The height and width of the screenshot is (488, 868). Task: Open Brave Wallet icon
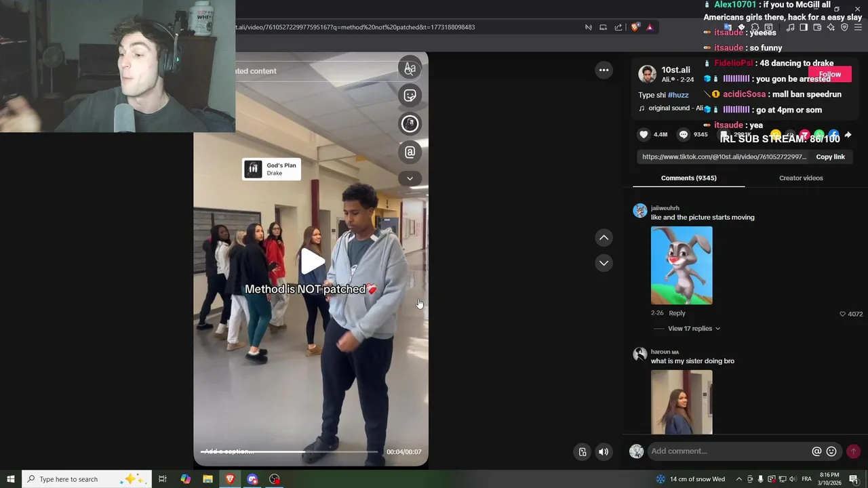[x=817, y=27]
